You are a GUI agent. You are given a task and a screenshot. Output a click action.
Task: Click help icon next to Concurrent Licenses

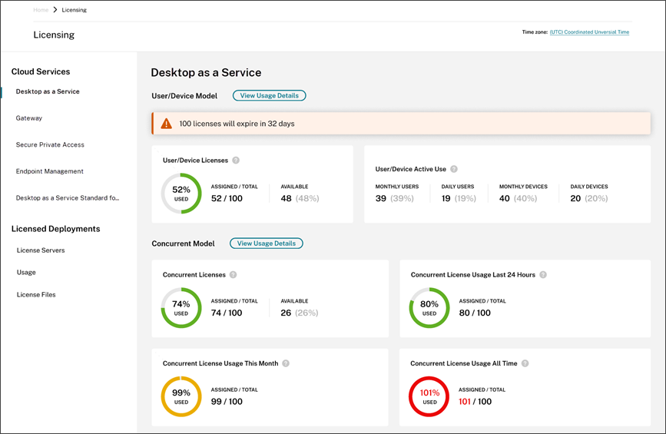pos(233,275)
